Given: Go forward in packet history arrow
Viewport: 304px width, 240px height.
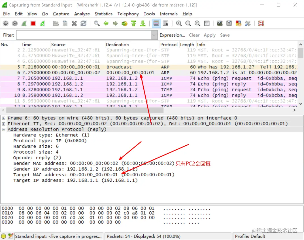Looking at the screenshot, I should pyautogui.click(x=115, y=24).
